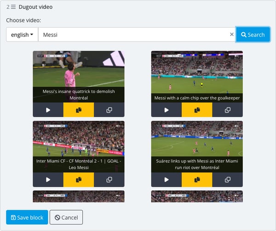Click the search field containing 'Messi'
This screenshot has height=231, width=276.
tap(137, 35)
